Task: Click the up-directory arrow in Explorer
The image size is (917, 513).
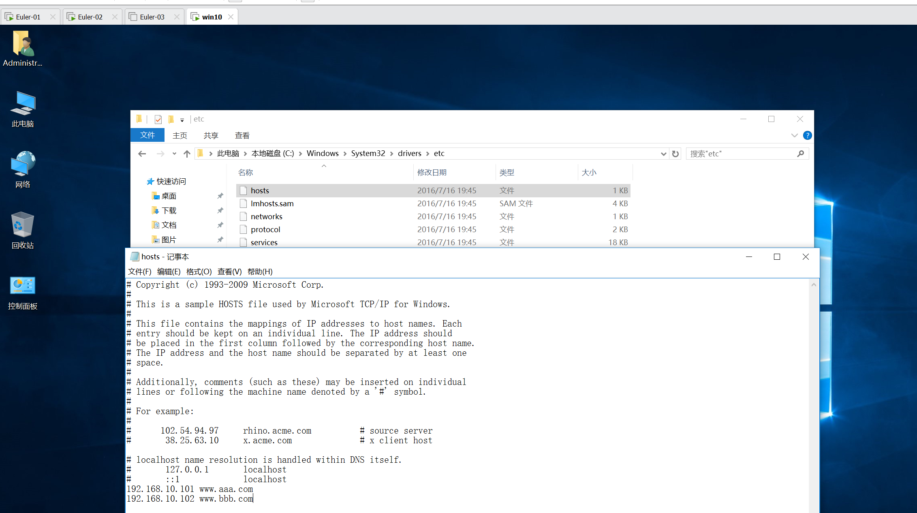Action: coord(187,154)
